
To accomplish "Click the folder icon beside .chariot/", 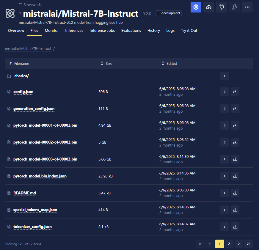I will (9, 76).
